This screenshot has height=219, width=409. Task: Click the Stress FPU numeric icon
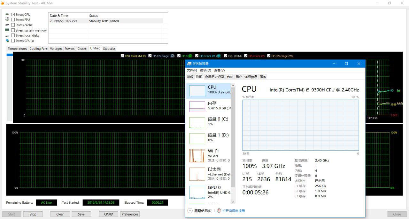(x=7, y=19)
